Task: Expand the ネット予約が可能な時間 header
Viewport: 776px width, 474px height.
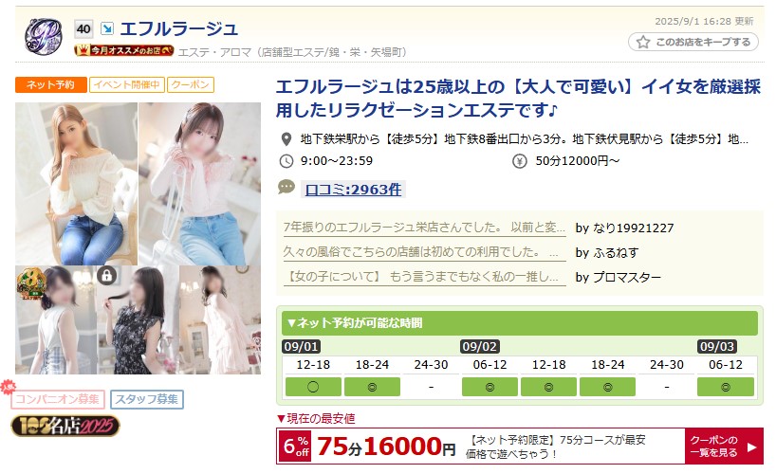Action: click(520, 323)
